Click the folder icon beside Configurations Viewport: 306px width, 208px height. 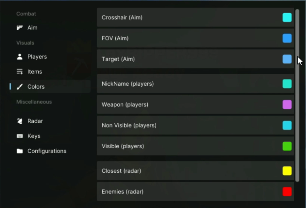pyautogui.click(x=20, y=151)
